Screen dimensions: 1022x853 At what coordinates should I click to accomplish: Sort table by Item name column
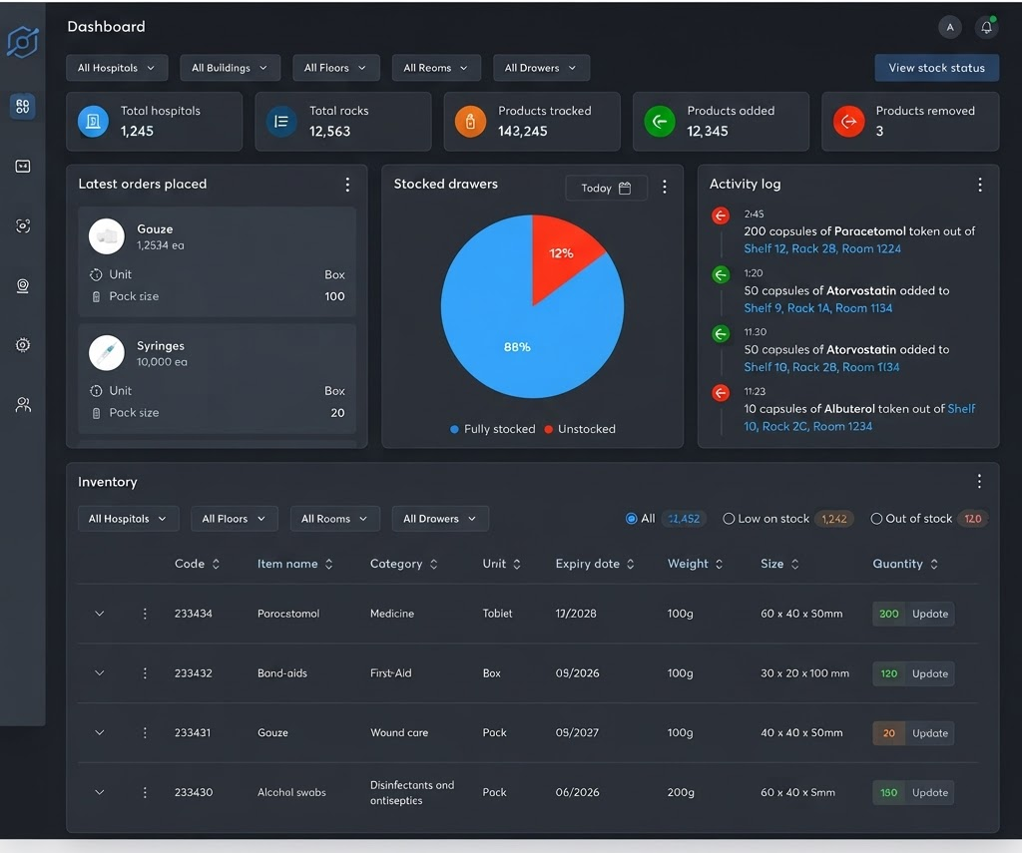[295, 564]
